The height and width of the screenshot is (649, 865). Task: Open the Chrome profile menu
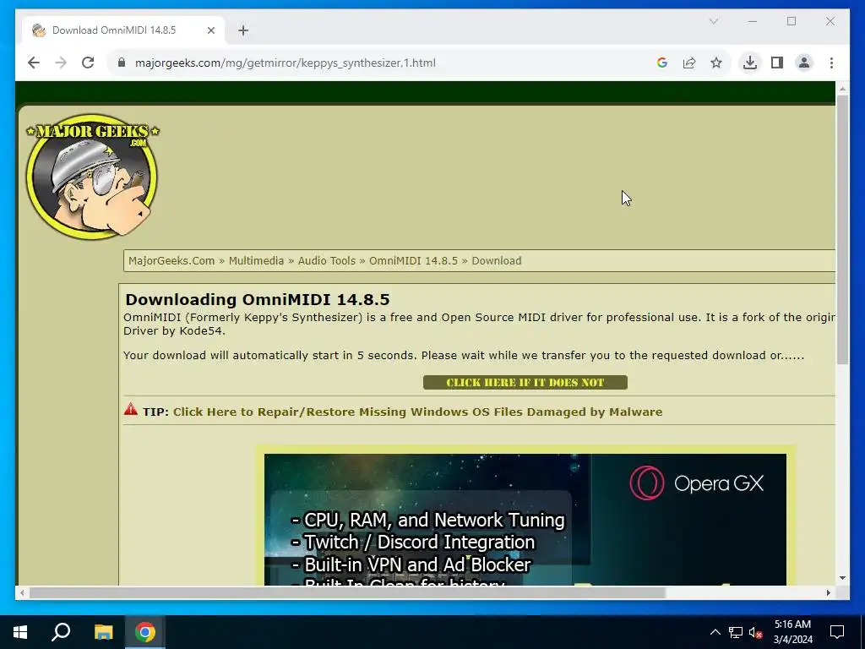click(x=804, y=63)
